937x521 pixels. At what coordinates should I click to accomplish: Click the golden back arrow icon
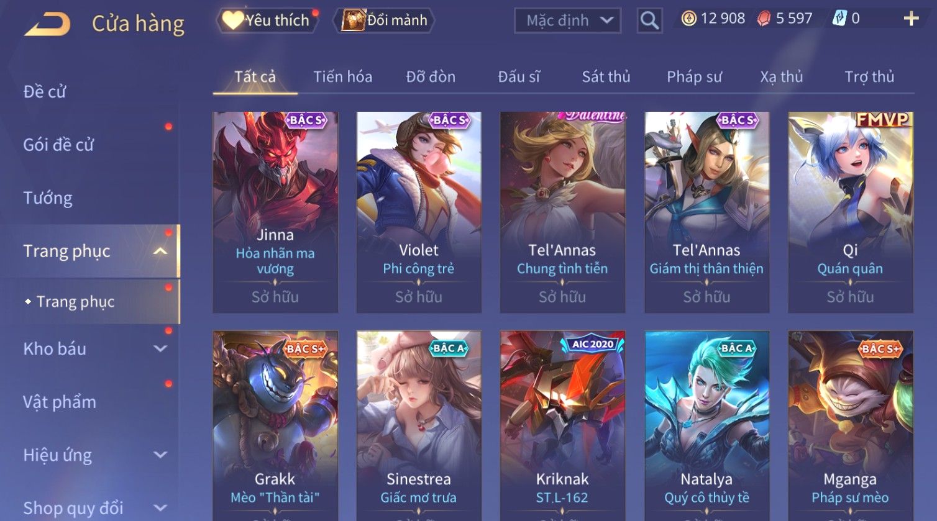pos(47,24)
